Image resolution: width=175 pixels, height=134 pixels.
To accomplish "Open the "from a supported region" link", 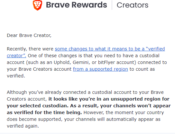I will click(x=100, y=69).
